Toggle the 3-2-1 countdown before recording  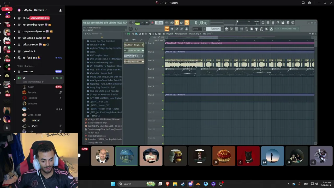pyautogui.click(x=177, y=23)
